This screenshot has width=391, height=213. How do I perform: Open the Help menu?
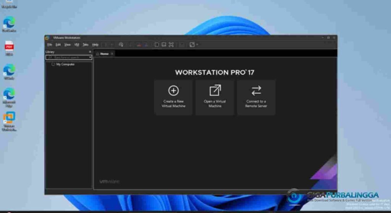click(95, 45)
